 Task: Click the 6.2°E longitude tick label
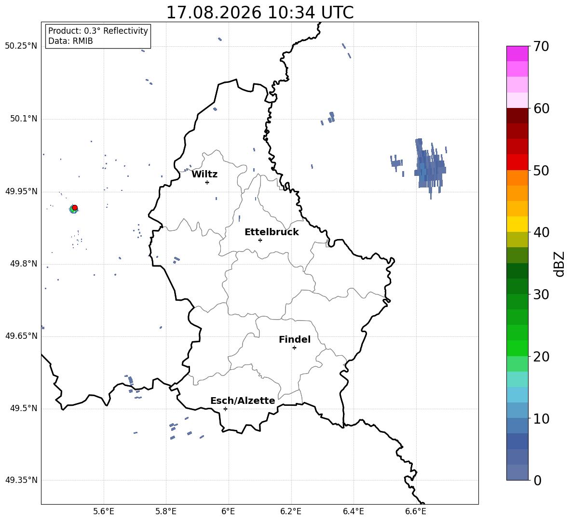point(291,511)
